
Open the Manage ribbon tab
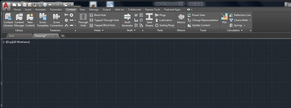pos(94,10)
